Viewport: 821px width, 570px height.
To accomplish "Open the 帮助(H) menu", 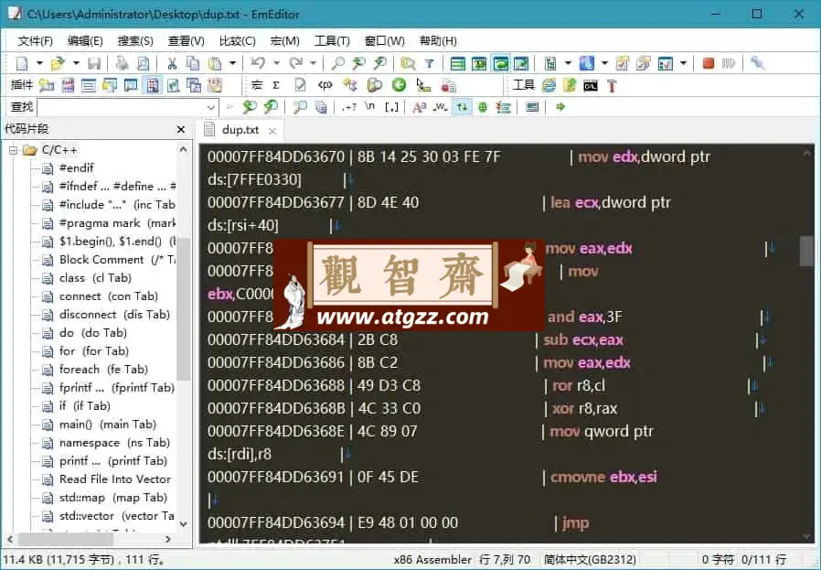I will click(438, 41).
